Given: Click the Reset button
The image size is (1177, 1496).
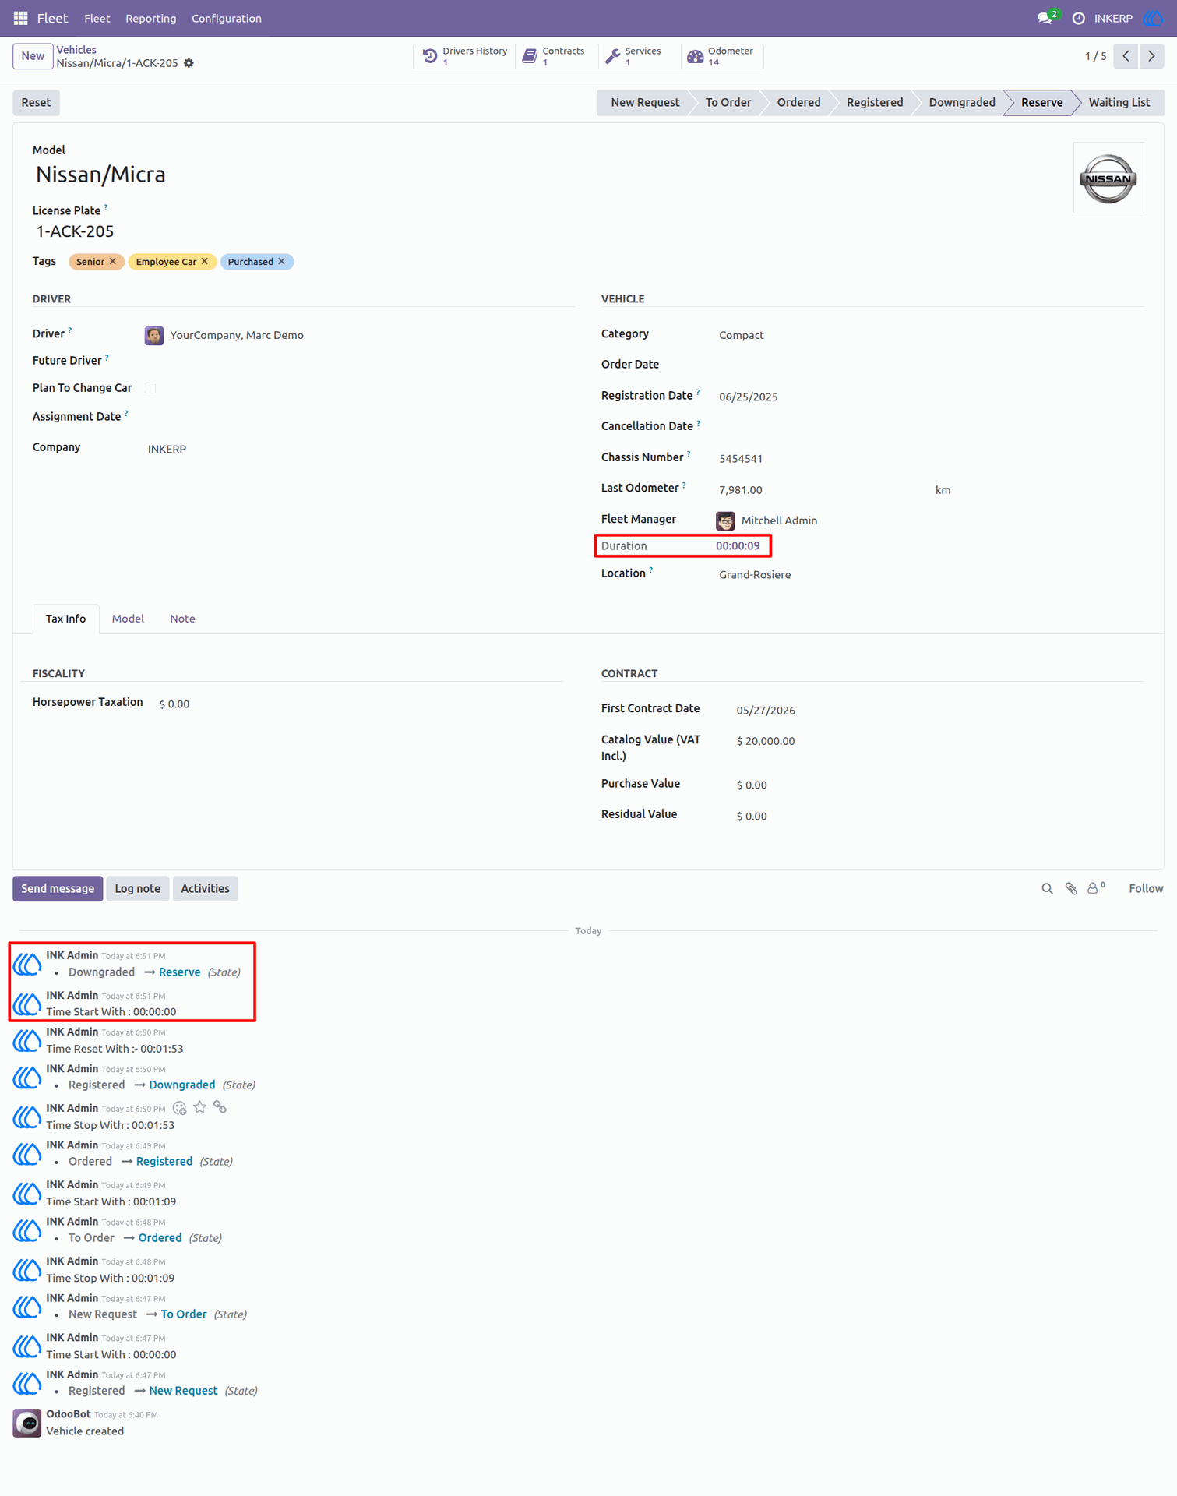Looking at the screenshot, I should [36, 103].
